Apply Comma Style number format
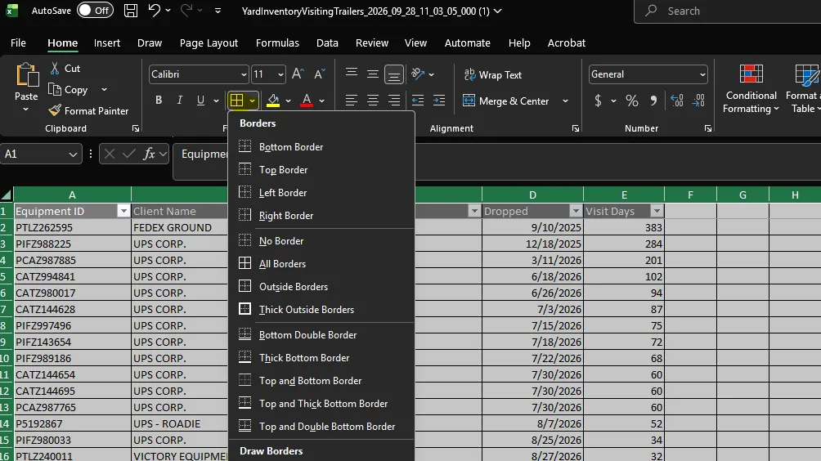 point(653,101)
